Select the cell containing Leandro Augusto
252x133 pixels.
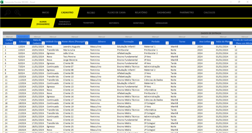[x=72, y=46]
